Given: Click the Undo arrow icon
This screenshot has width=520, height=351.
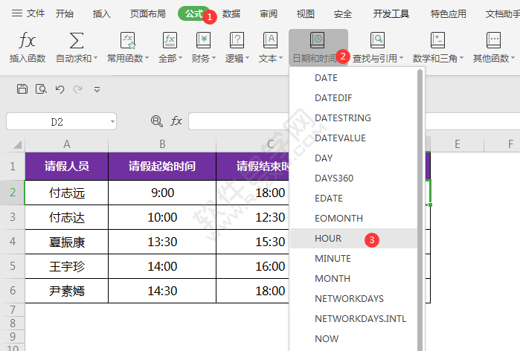Looking at the screenshot, I should click(60, 89).
